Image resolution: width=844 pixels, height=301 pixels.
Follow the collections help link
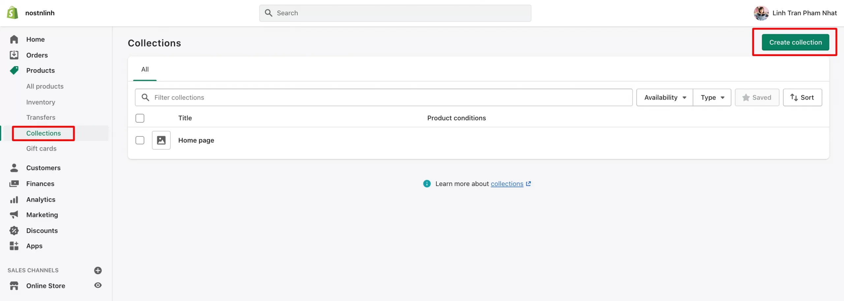click(507, 184)
